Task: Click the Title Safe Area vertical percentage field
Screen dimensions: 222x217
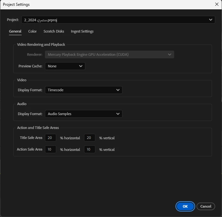Action: (x=90, y=138)
